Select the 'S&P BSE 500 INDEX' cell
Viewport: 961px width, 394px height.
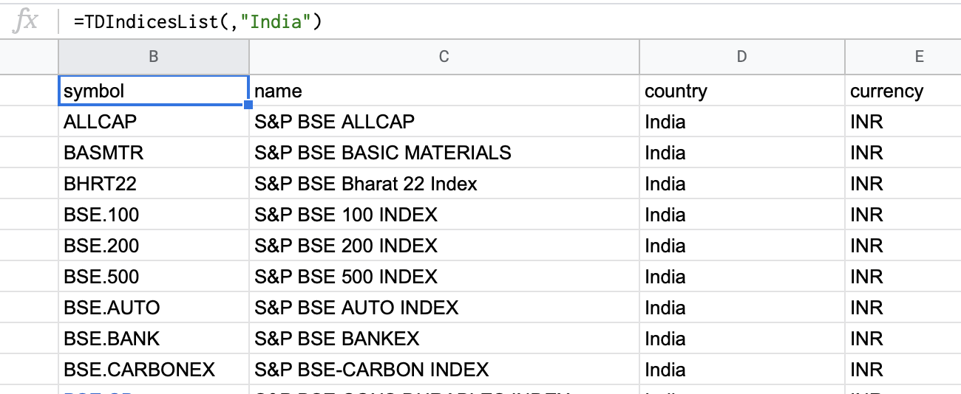[x=444, y=277]
